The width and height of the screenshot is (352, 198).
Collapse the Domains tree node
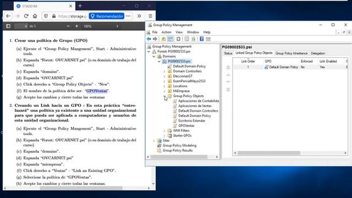tap(154, 56)
